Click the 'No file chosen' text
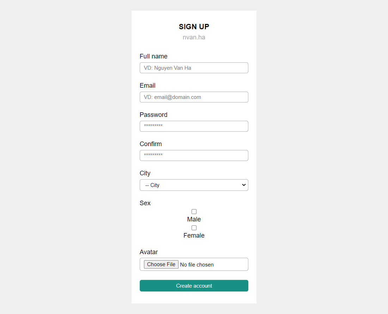Viewport: 388px width, 314px height. coord(197,265)
